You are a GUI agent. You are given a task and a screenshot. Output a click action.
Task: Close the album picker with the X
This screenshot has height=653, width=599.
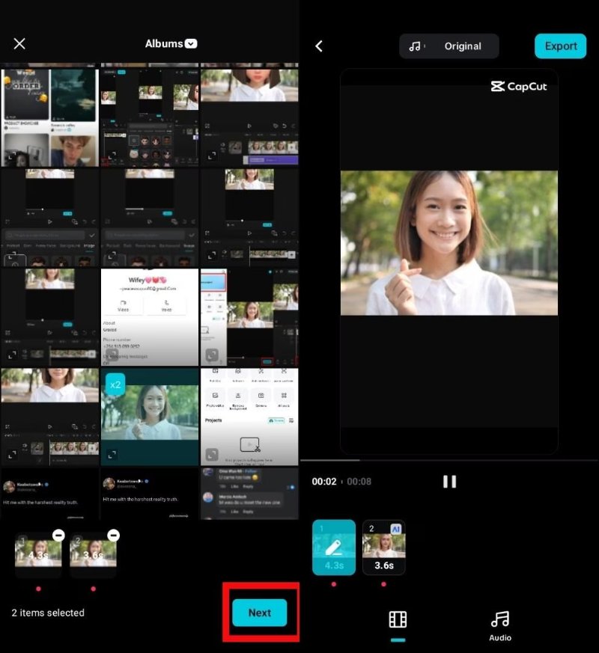point(19,43)
